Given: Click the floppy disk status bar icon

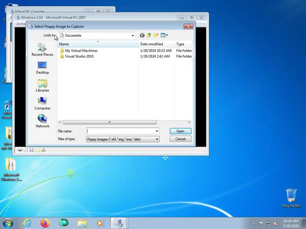Looking at the screenshot, I should 31,150.
